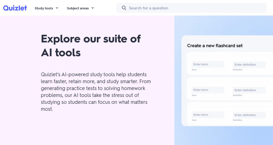The height and width of the screenshot is (145, 273).
Task: Click the Quizlet logo
Action: [x=15, y=8]
